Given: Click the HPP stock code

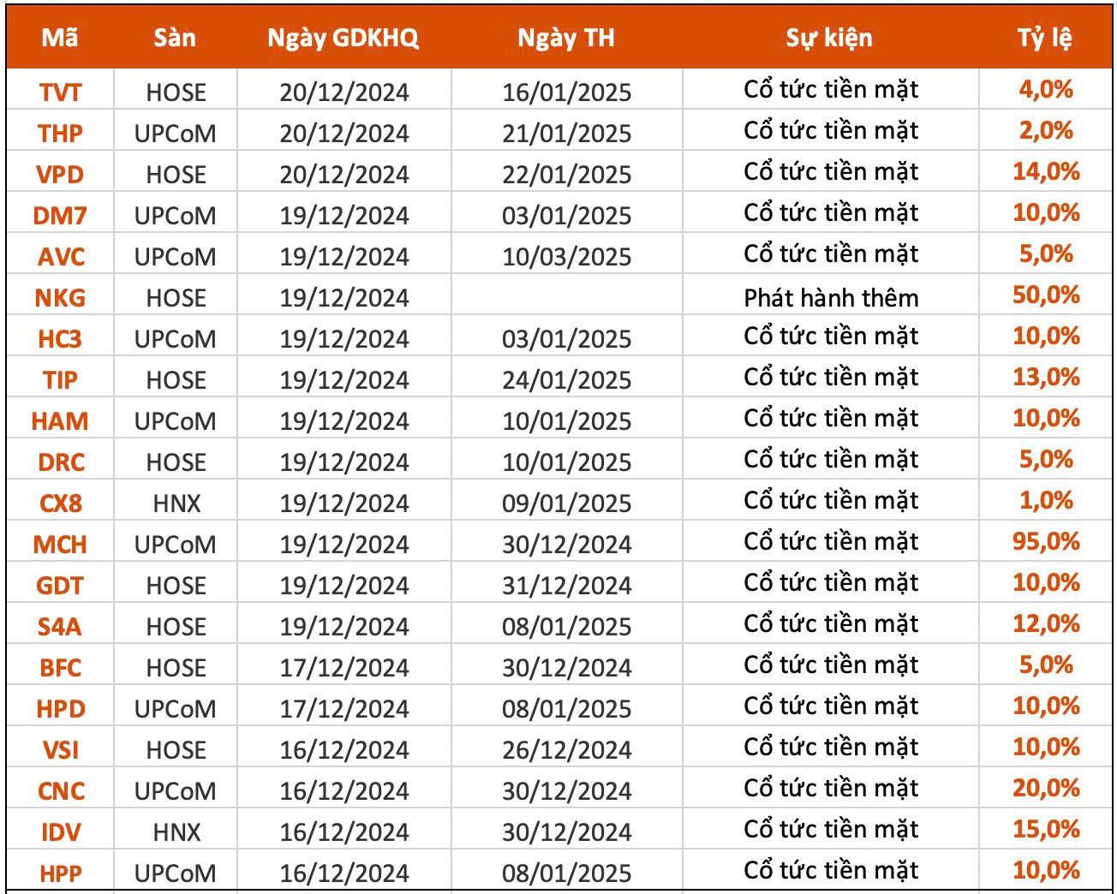Looking at the screenshot, I should click(60, 873).
